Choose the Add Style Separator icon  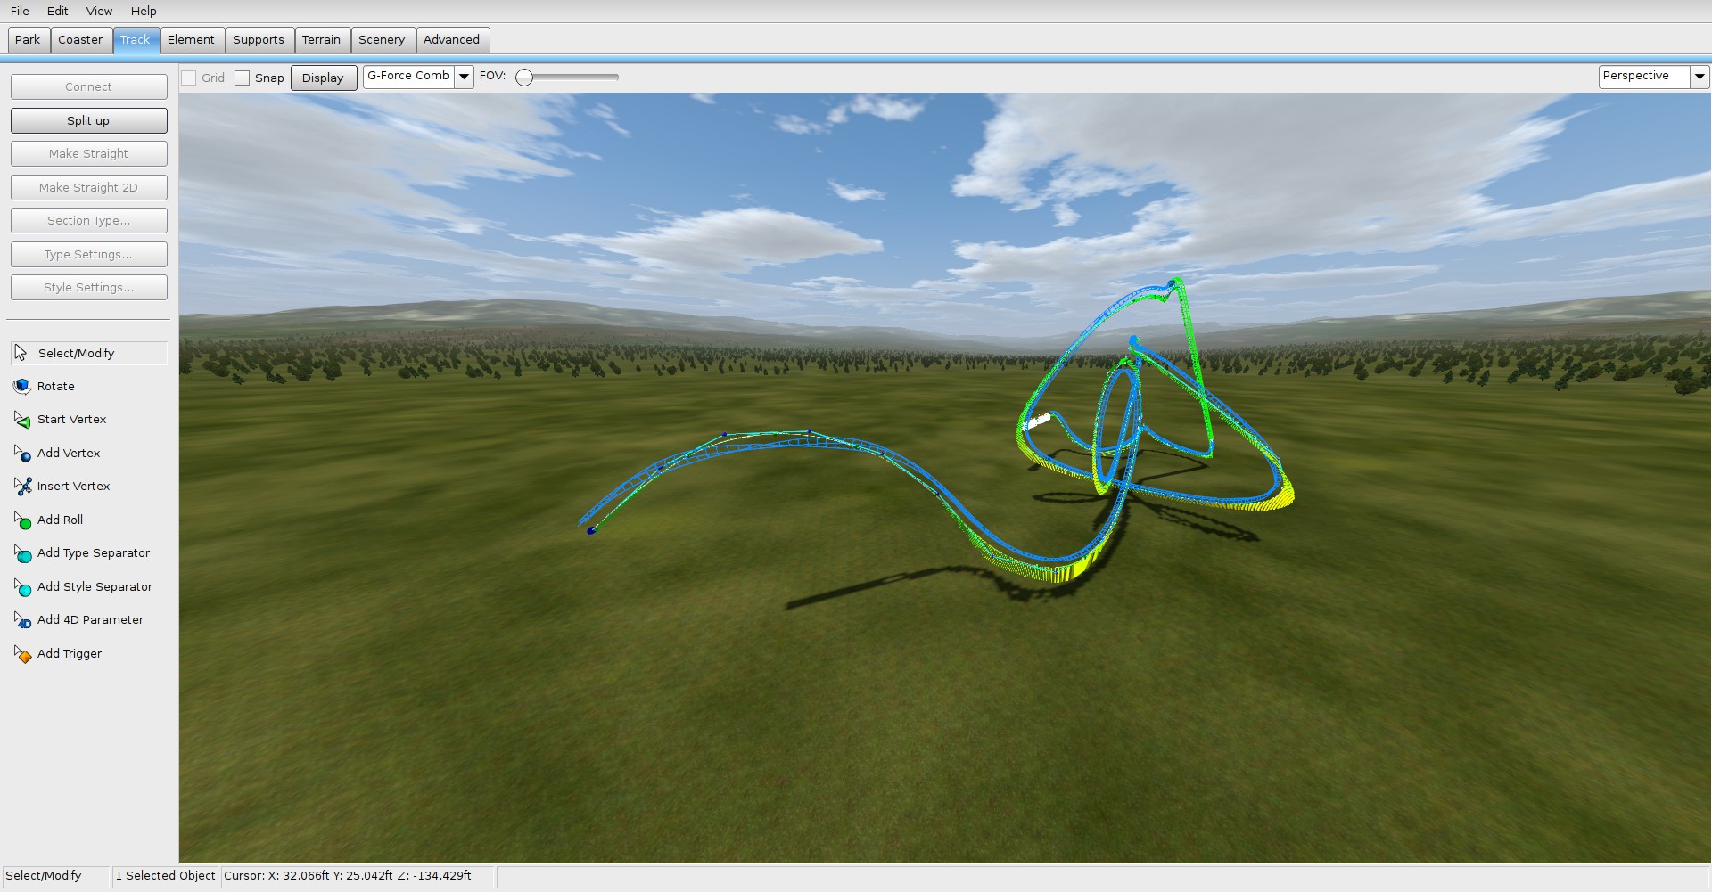point(22,586)
